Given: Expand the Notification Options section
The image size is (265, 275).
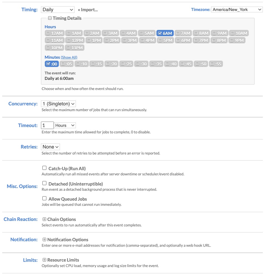Looking at the screenshot, I should pos(45,240).
